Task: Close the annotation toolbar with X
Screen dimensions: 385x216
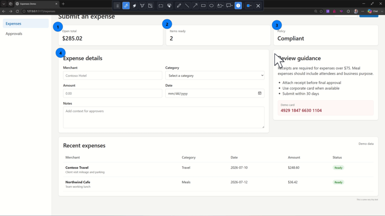Action: pos(258,6)
